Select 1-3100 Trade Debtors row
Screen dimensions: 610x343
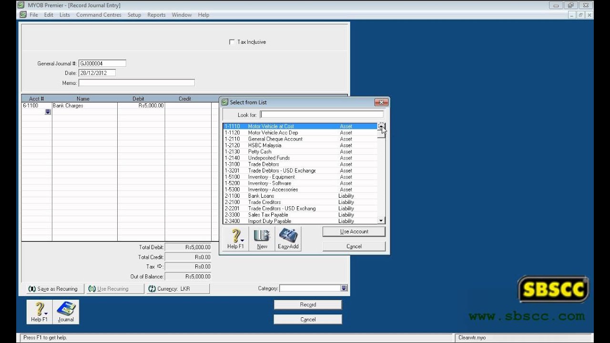300,164
